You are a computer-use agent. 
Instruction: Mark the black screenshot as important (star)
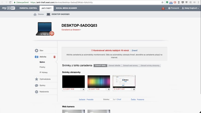[81, 89]
